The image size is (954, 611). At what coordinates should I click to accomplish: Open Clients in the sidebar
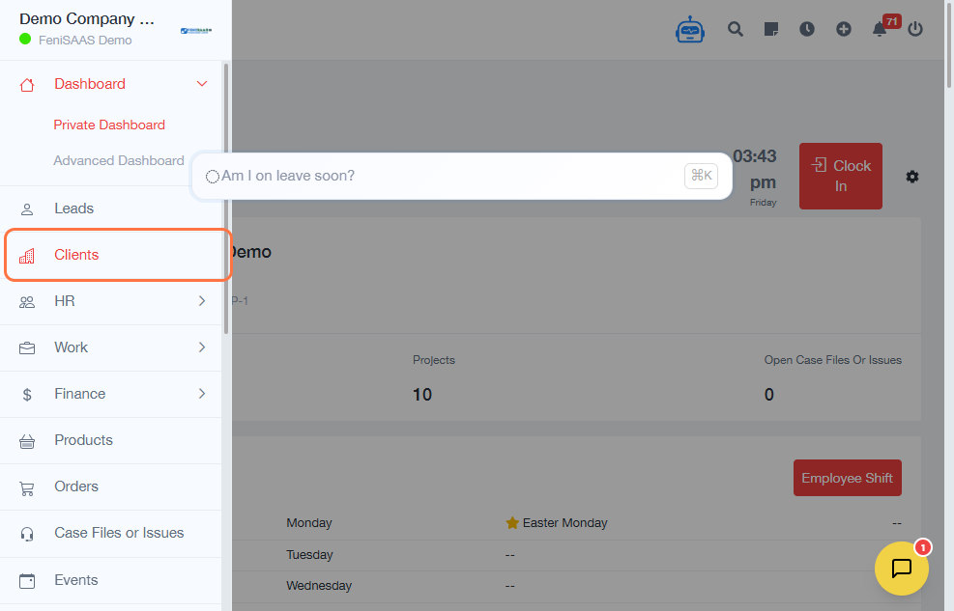click(77, 255)
